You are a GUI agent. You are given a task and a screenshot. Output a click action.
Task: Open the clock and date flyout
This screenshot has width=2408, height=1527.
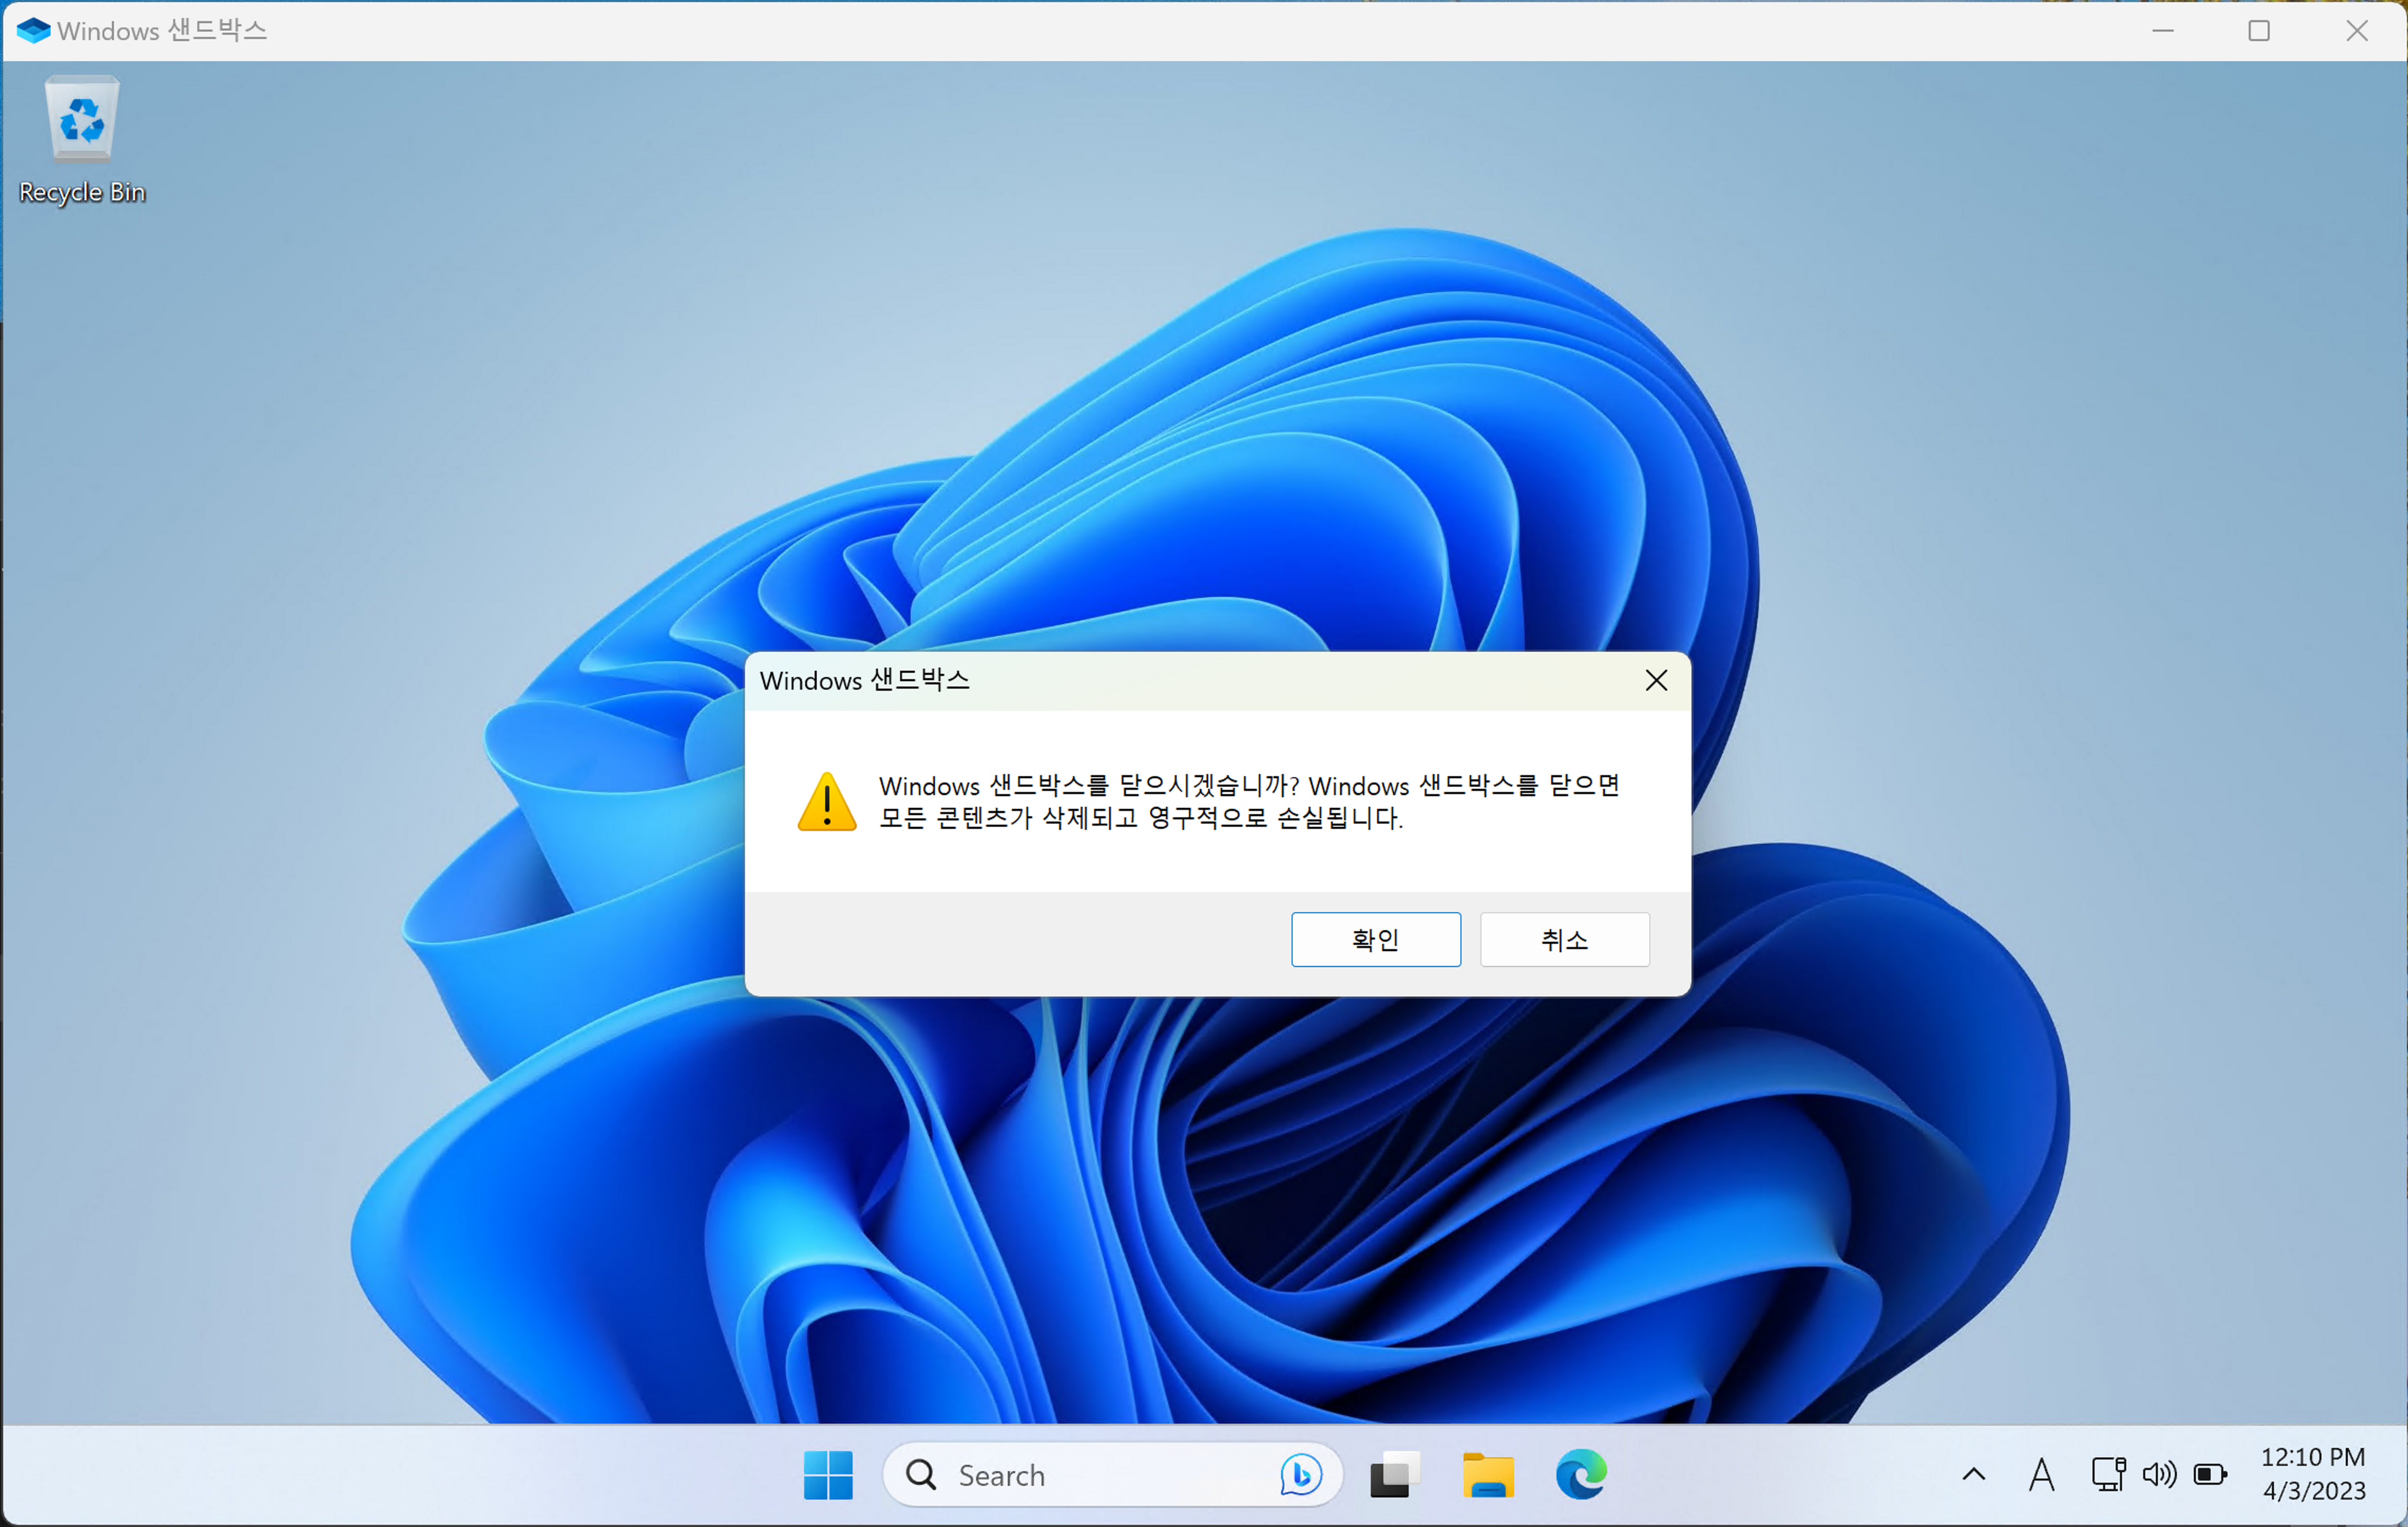[x=2314, y=1474]
